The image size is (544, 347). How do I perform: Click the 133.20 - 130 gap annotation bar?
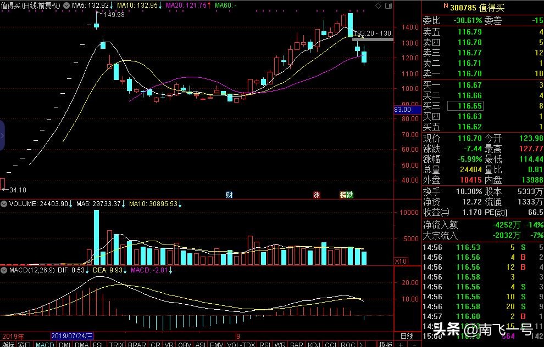coord(373,39)
